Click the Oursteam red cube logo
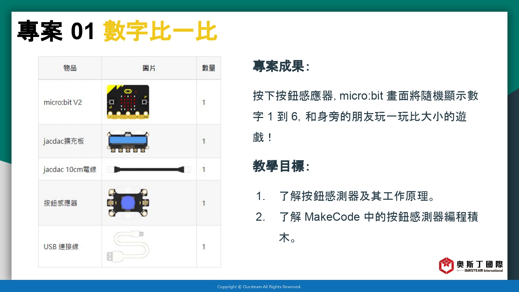 click(446, 266)
